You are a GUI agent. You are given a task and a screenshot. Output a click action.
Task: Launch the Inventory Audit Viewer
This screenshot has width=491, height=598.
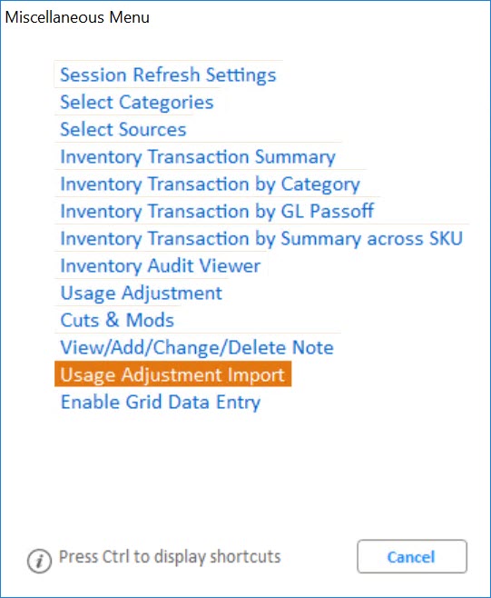161,265
